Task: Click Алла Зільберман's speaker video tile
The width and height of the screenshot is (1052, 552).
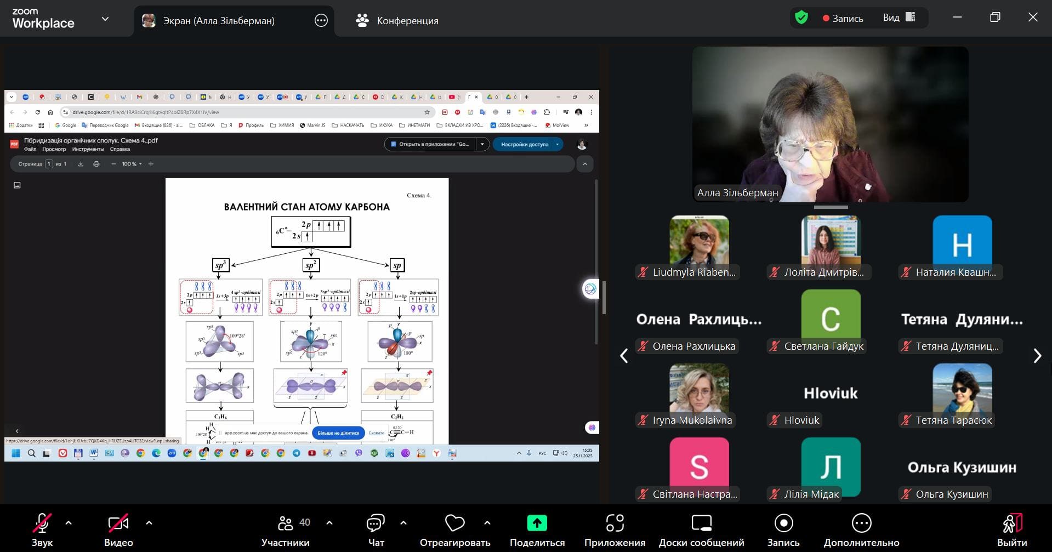Action: pyautogui.click(x=830, y=124)
